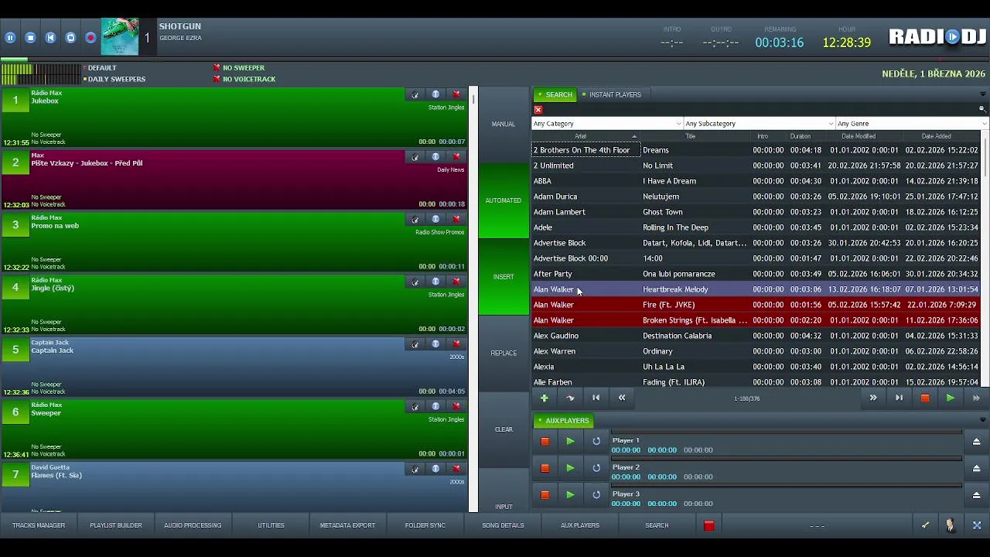Switch to Manual mode

click(x=504, y=125)
